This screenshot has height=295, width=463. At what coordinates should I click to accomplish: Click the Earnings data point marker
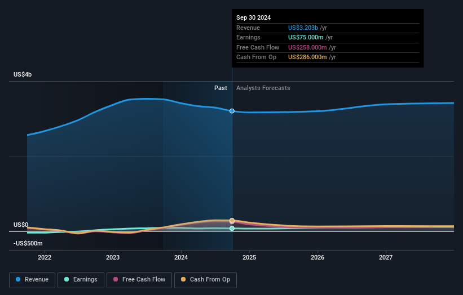pyautogui.click(x=232, y=229)
